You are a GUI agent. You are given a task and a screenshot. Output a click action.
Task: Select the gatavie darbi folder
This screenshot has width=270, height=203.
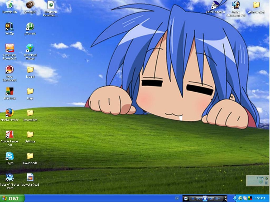tap(256, 7)
